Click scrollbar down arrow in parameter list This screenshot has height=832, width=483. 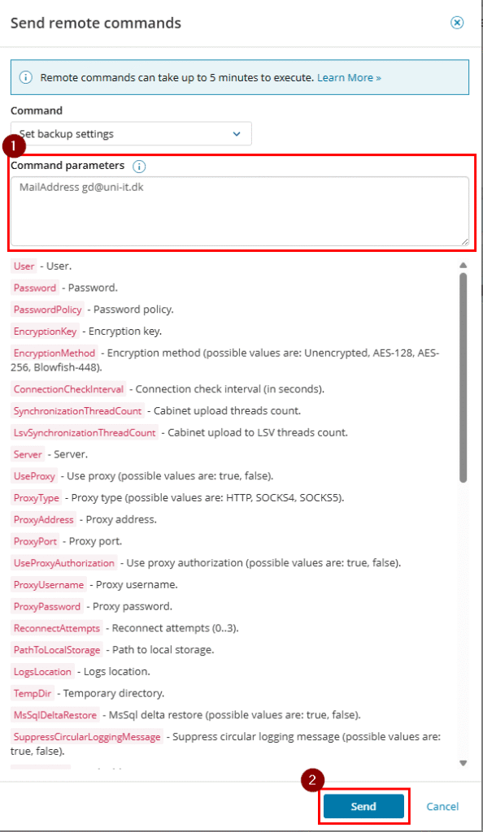[x=463, y=763]
